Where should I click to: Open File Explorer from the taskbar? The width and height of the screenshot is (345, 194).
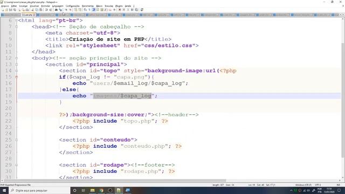[x=92, y=190]
